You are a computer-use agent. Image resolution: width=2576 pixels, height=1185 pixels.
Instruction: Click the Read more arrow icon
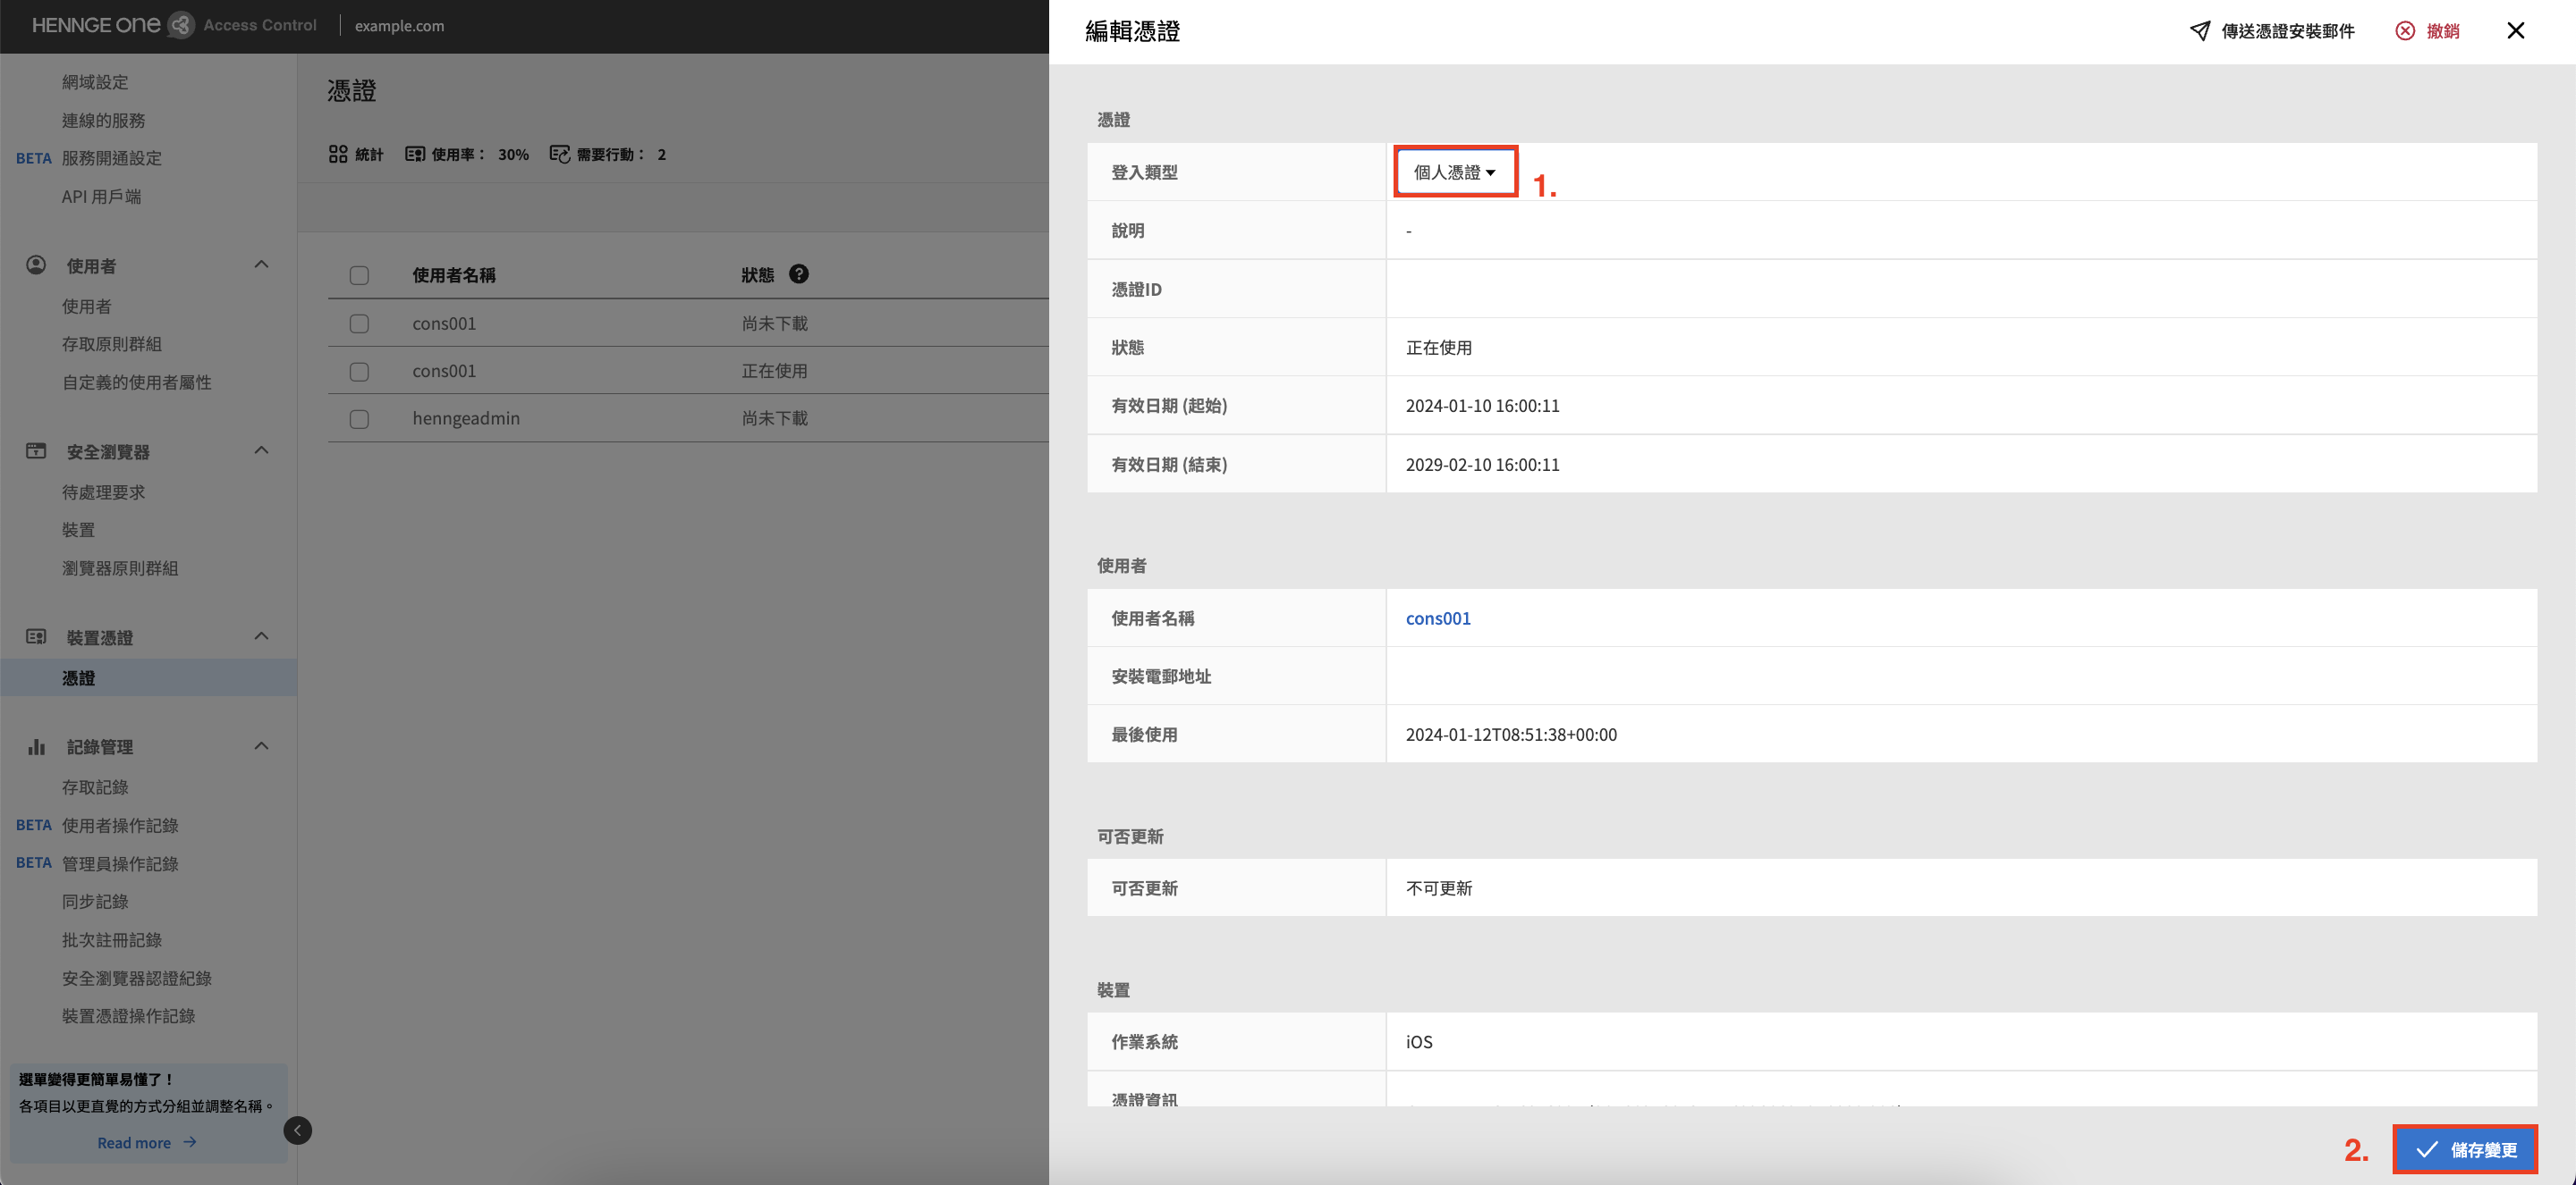[190, 1142]
